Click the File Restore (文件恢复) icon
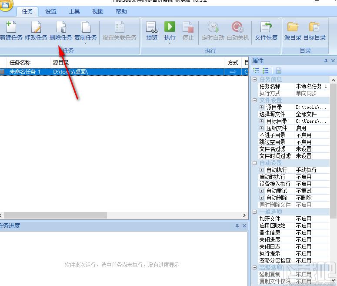The height and width of the screenshot is (286, 337). [266, 27]
